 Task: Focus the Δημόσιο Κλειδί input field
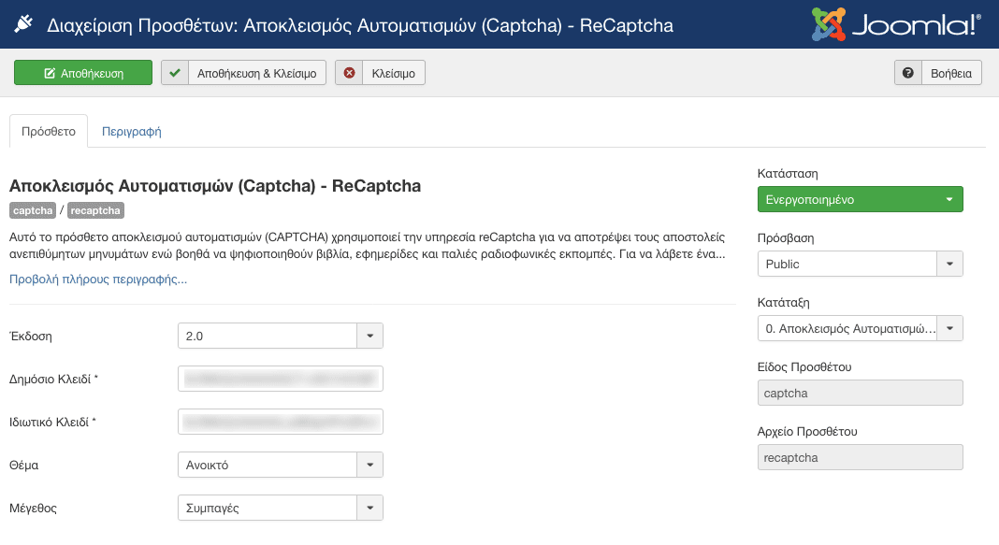point(281,379)
